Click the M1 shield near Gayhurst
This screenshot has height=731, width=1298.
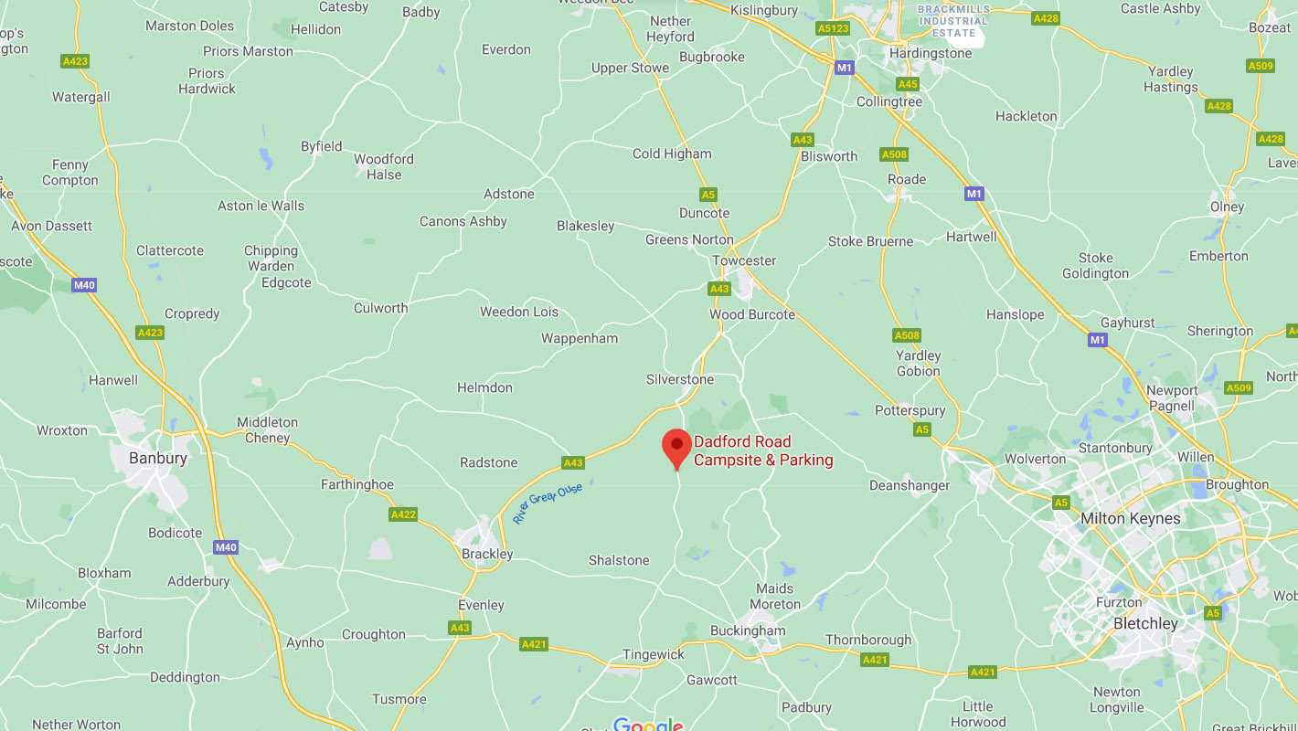pos(1097,340)
